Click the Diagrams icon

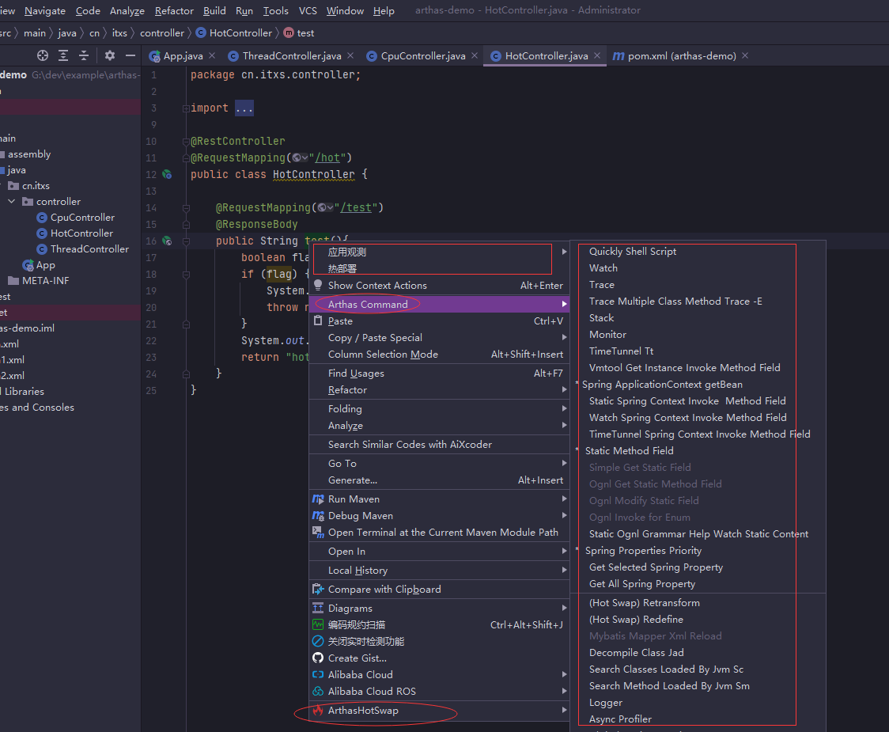click(x=318, y=609)
